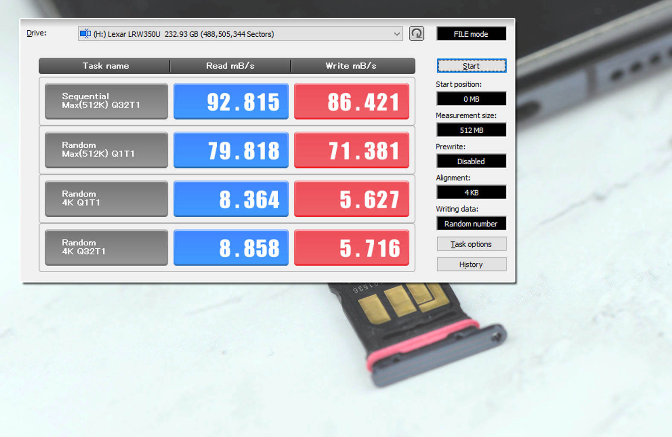The image size is (672, 437).
Task: Click the Read mB/s column header
Action: pos(230,66)
